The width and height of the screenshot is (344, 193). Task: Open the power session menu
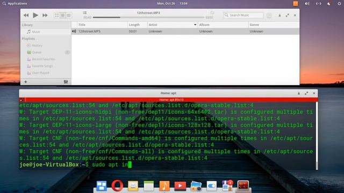click(x=339, y=4)
